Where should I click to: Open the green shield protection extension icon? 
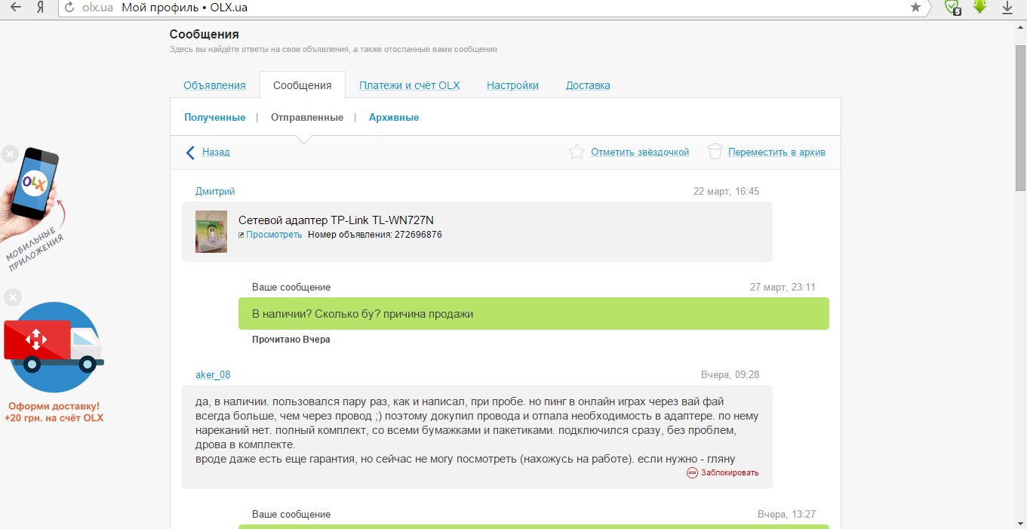pyautogui.click(x=953, y=8)
